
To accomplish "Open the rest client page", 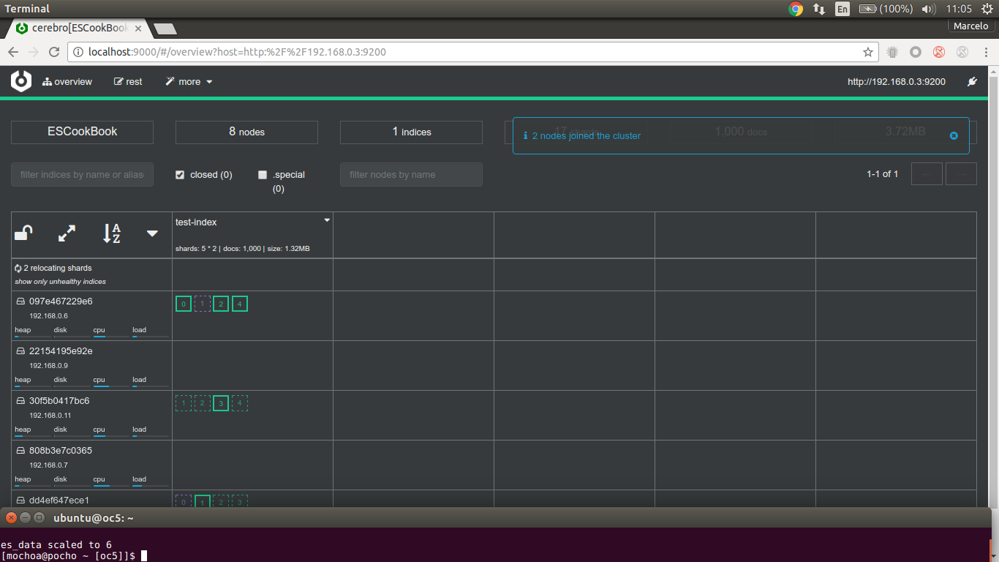I will click(128, 82).
